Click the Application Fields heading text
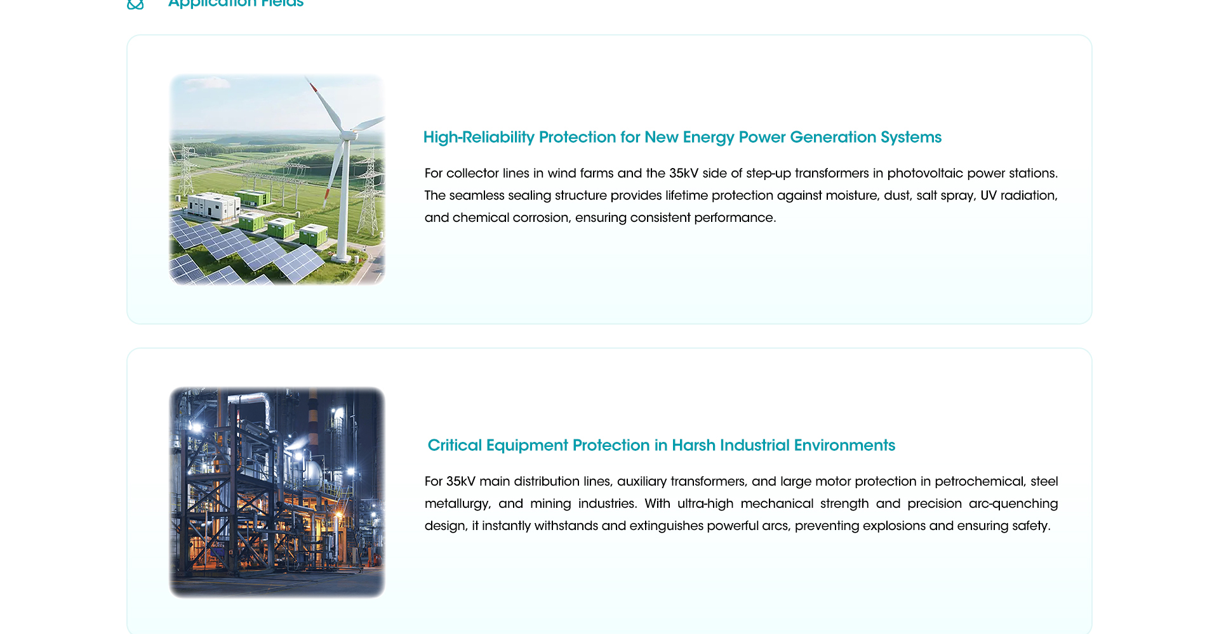 [236, 4]
